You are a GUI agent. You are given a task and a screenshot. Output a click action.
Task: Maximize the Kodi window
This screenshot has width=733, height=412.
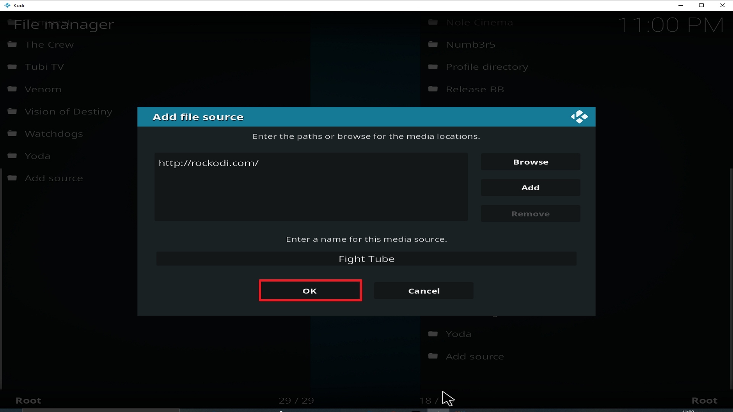701,5
